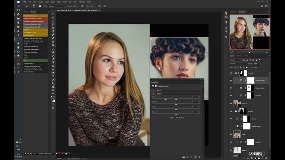Open the layer filter Kind dropdown
Viewport: 285px width, 160px height.
[x=236, y=60]
